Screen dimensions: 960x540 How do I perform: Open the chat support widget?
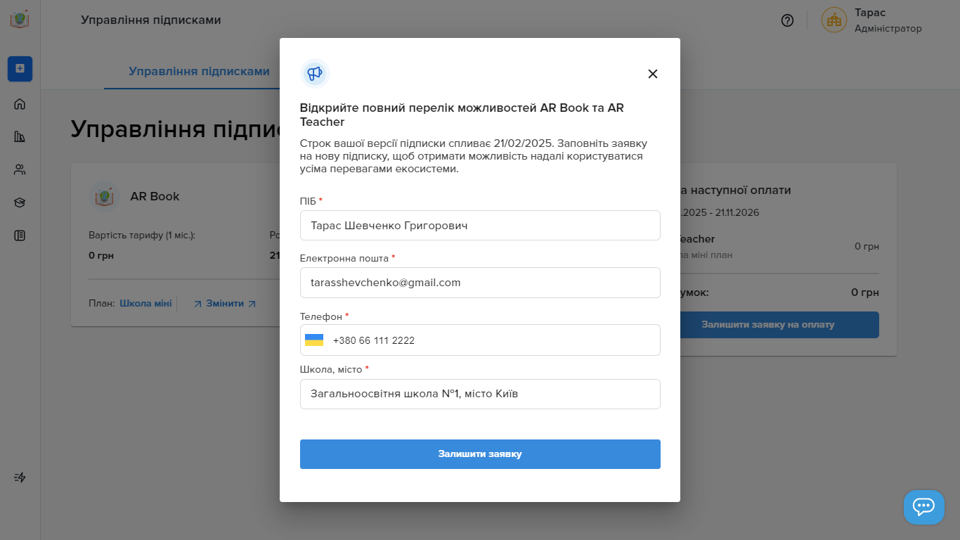[923, 506]
